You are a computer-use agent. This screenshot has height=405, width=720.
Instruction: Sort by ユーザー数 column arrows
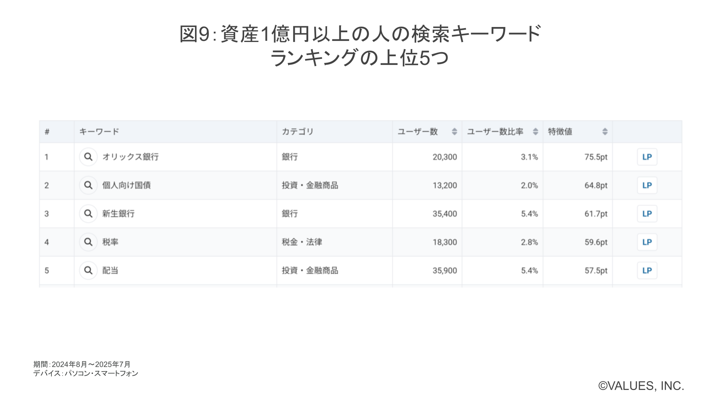[454, 132]
